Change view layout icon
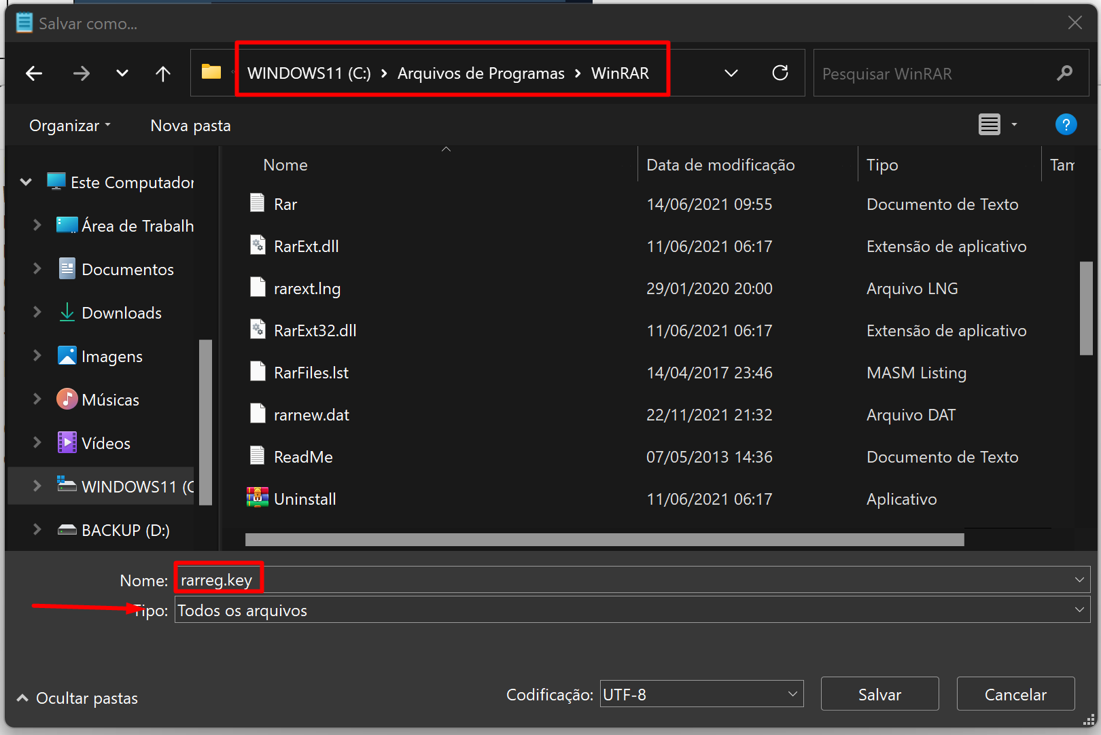 (x=990, y=124)
